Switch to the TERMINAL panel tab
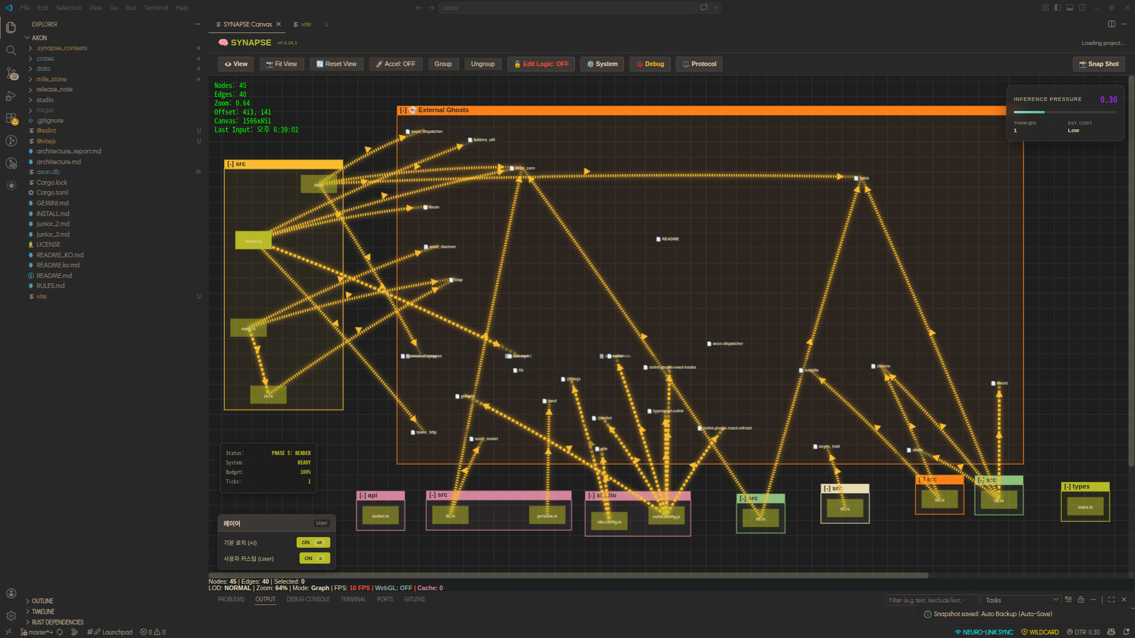Viewport: 1135px width, 638px height. pos(353,600)
